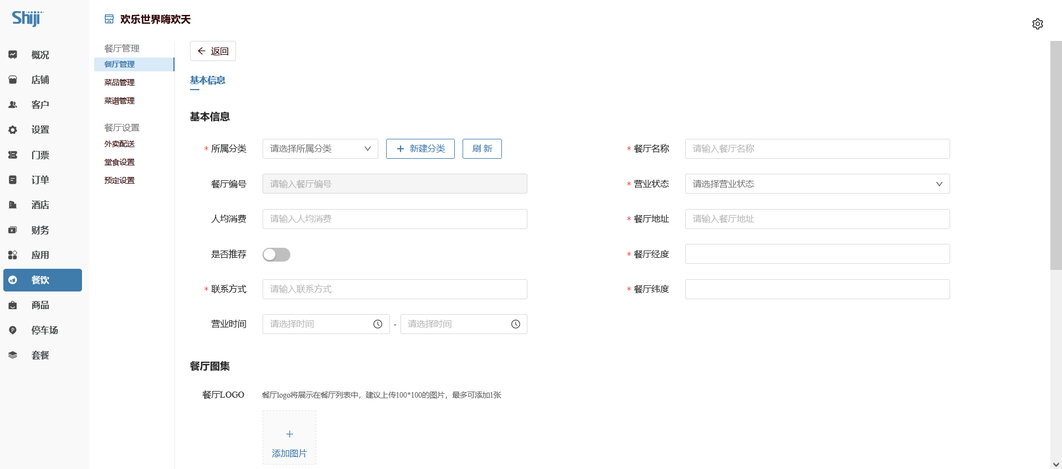Click the 新建分类 button
The height and width of the screenshot is (469, 1062).
pyautogui.click(x=420, y=149)
